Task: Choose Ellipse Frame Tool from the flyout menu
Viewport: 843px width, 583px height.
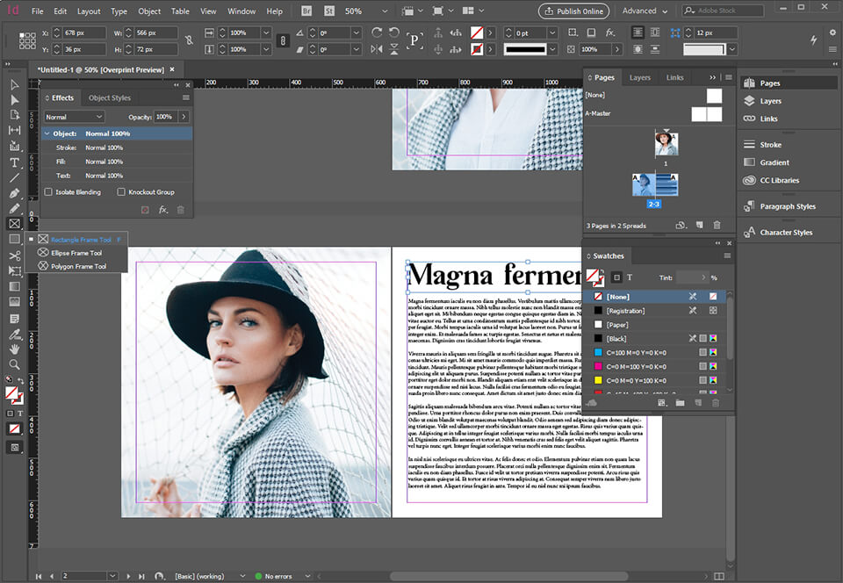Action: point(77,253)
